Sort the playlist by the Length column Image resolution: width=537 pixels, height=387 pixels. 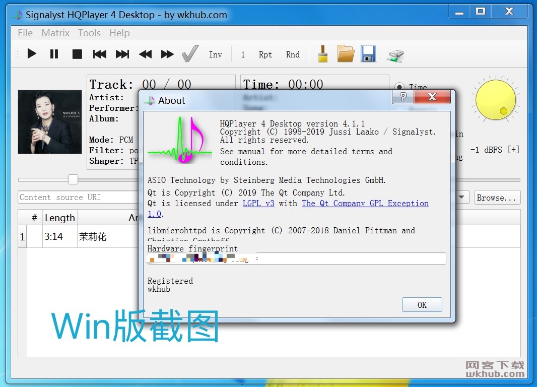point(59,218)
